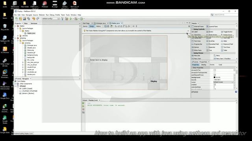
Task: Click the Undo toolbar icon
Action: pos(33,19)
